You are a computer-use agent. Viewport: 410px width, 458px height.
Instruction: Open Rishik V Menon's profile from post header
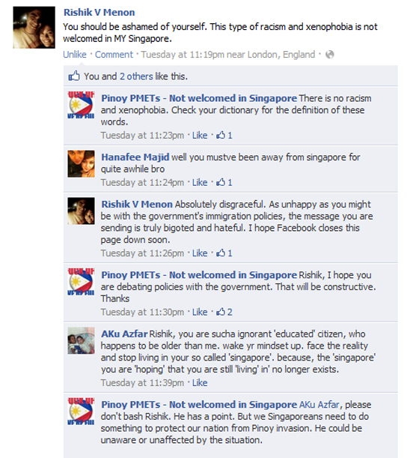tap(100, 12)
